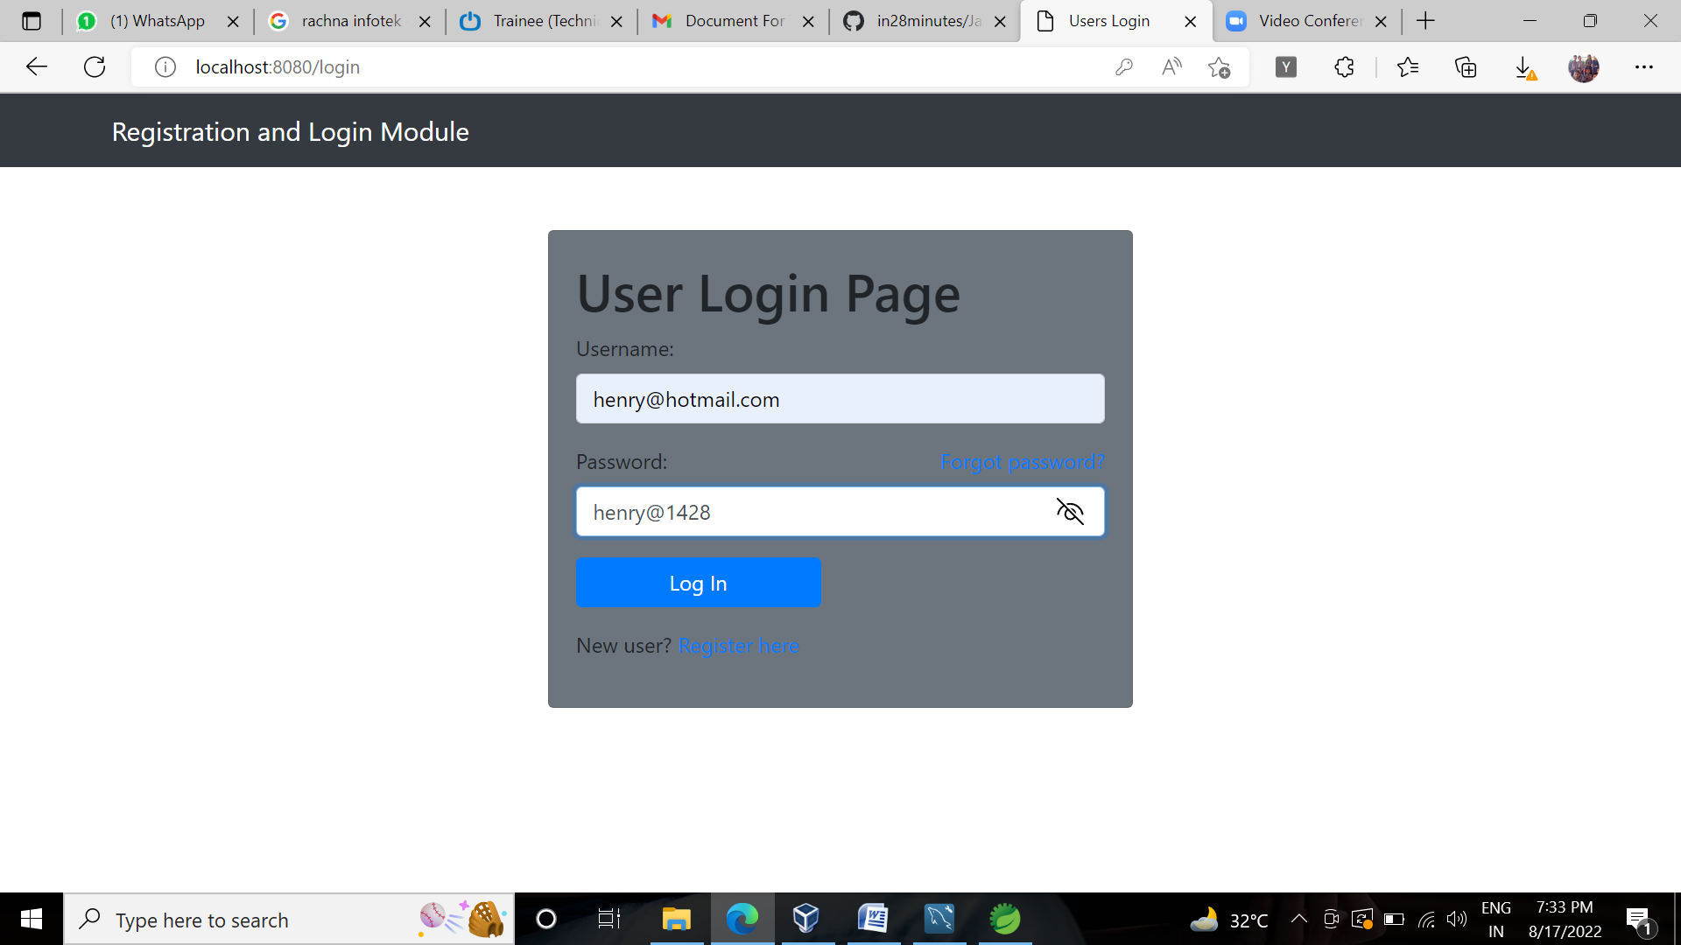1681x945 pixels.
Task: Open the browser settings menu via three dots
Action: [1645, 66]
